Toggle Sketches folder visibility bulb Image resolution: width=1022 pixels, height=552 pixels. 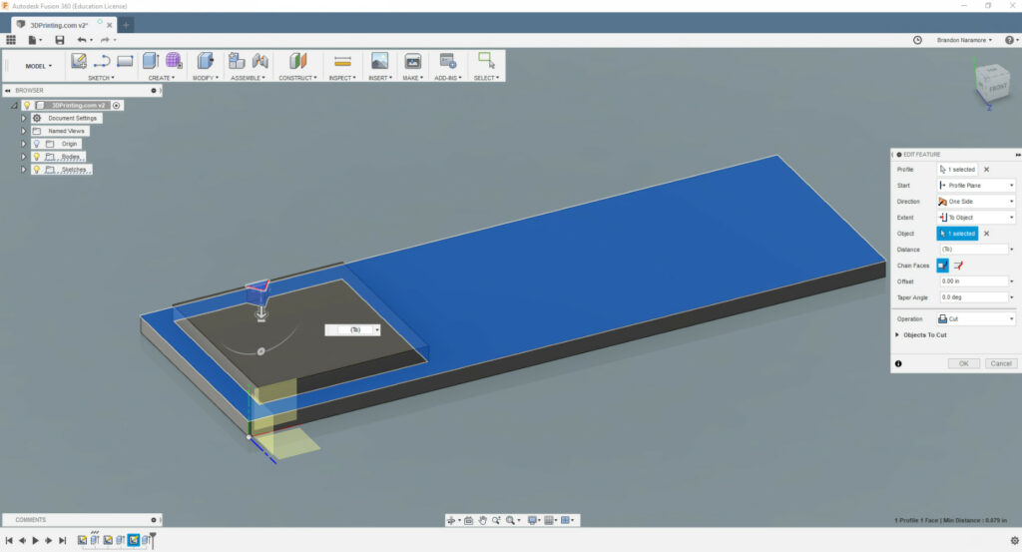[37, 170]
